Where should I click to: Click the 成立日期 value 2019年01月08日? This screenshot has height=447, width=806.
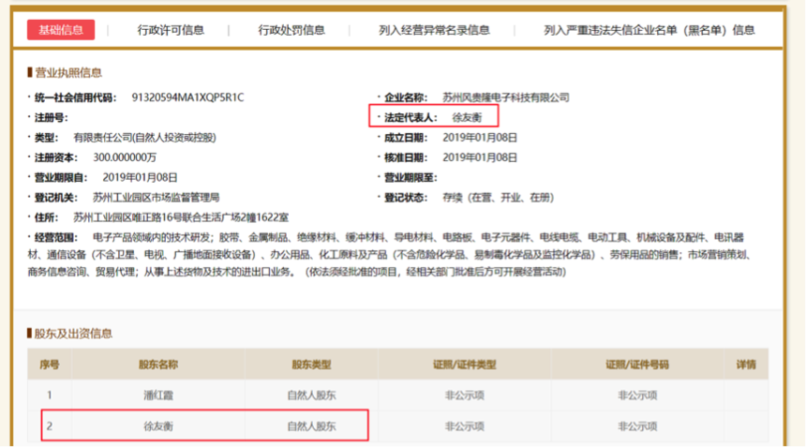click(480, 138)
